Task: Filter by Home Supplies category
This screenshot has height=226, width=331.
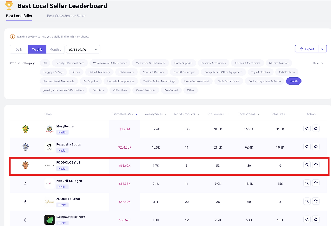Action: pos(183,63)
